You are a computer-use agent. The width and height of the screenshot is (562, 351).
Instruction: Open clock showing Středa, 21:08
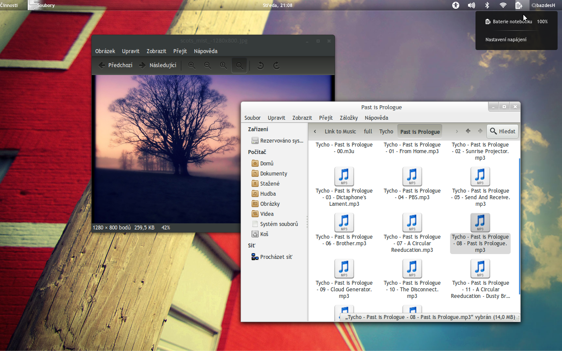point(277,5)
